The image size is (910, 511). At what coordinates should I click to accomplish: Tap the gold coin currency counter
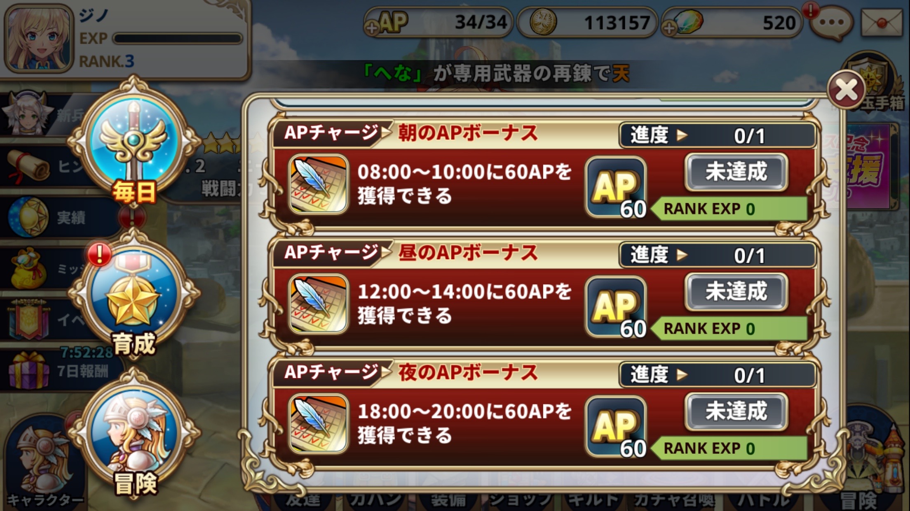point(587,23)
